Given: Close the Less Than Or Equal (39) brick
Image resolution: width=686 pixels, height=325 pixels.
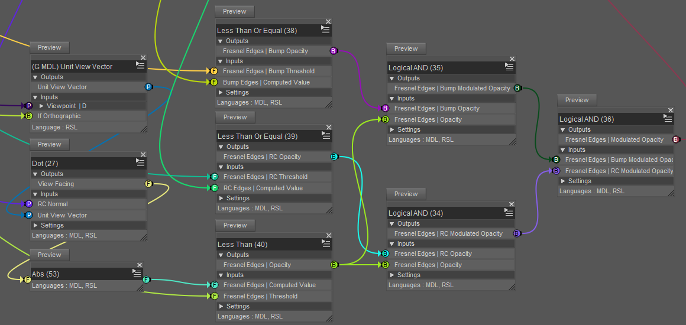Looking at the screenshot, I should click(x=329, y=127).
